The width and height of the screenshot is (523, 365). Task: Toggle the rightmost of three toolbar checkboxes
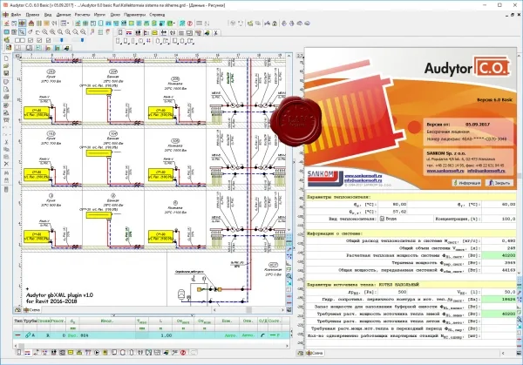[48, 40]
